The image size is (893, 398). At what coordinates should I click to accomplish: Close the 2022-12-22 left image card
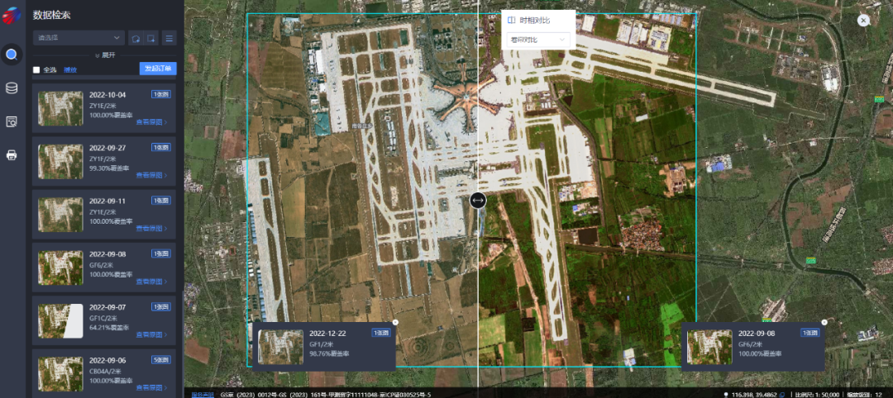point(396,322)
